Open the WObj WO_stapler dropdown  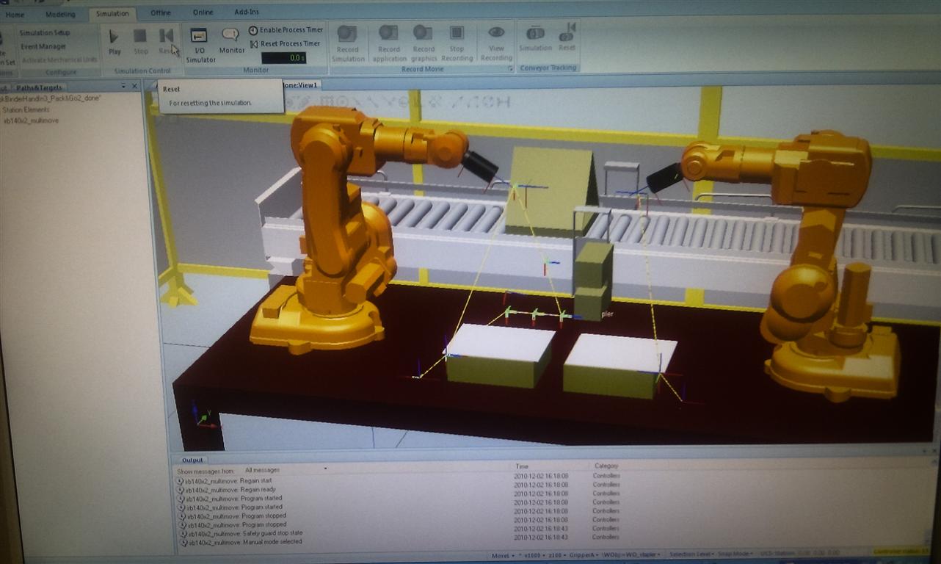[632, 554]
